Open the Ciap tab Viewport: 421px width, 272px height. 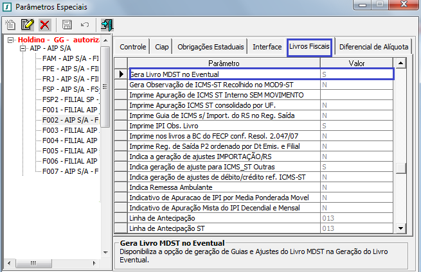[x=161, y=47]
